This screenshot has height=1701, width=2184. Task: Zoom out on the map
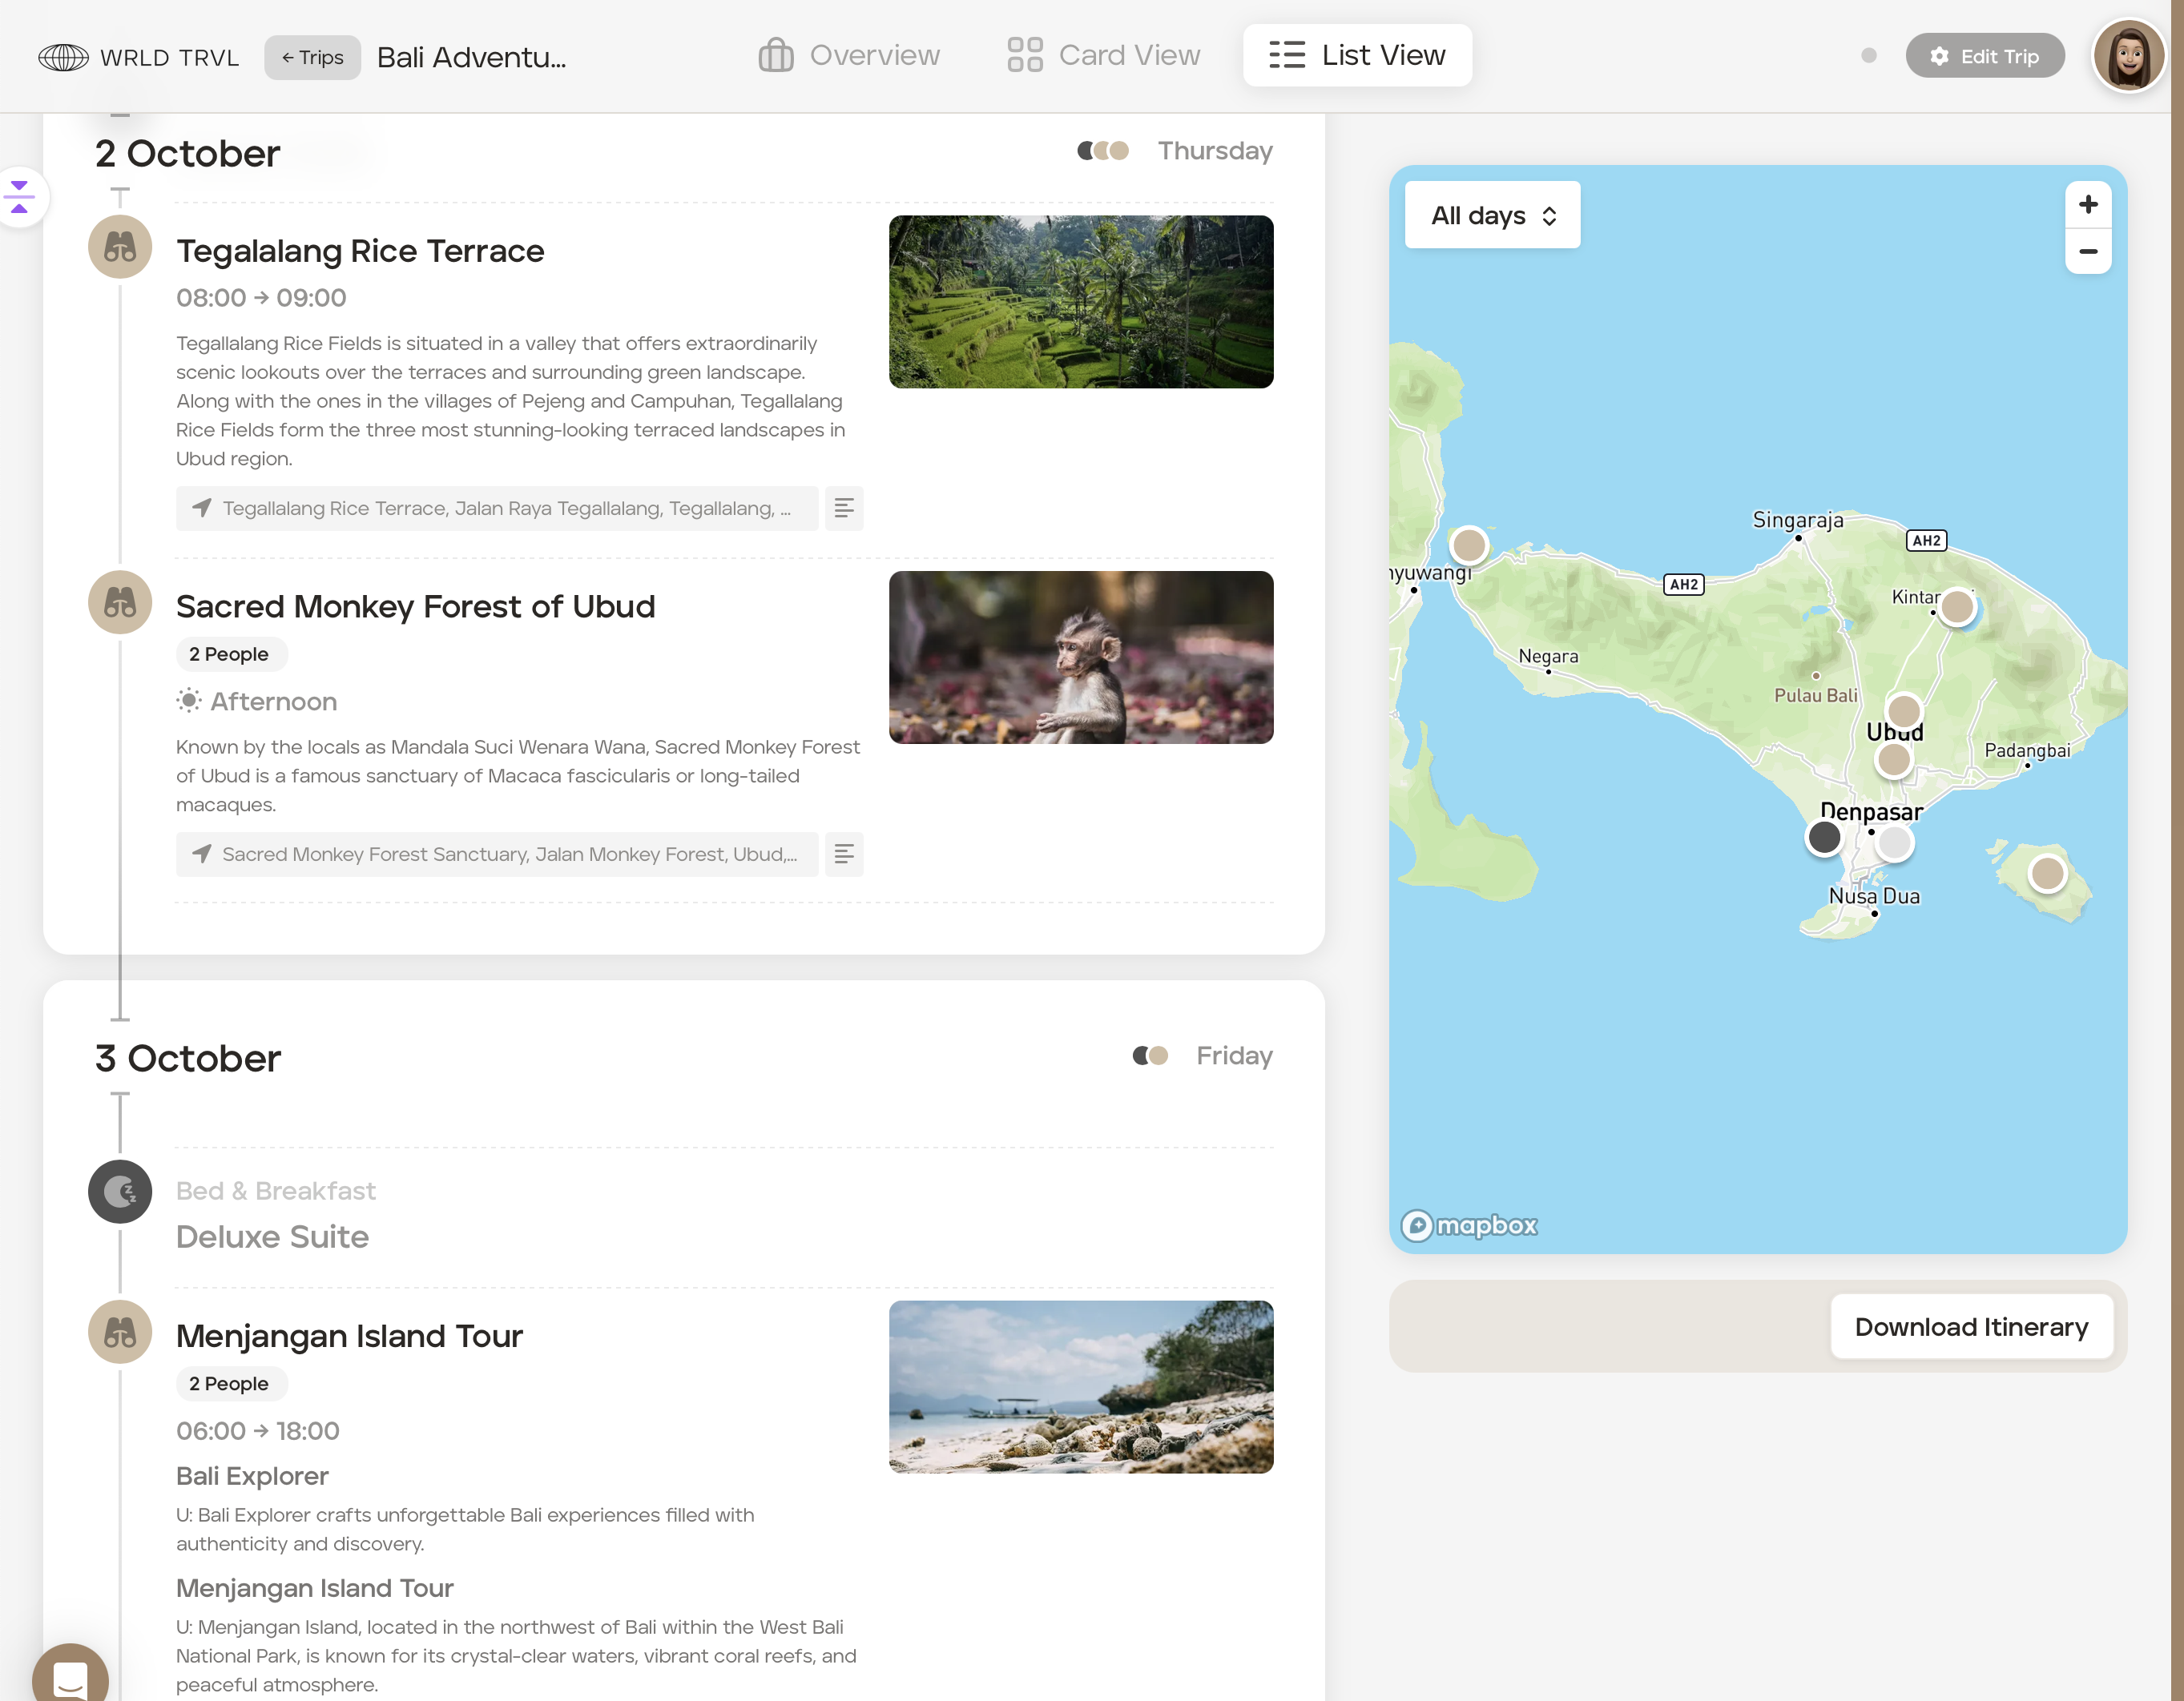click(x=2088, y=251)
